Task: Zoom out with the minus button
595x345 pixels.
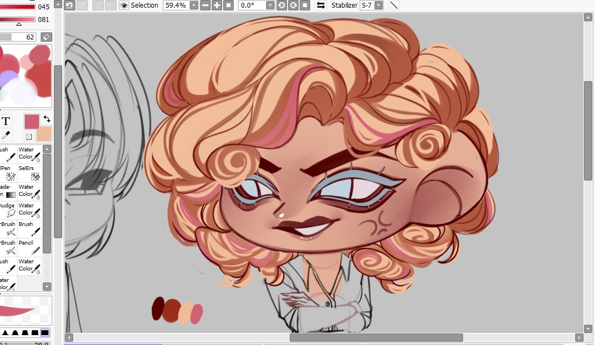Action: pyautogui.click(x=205, y=5)
